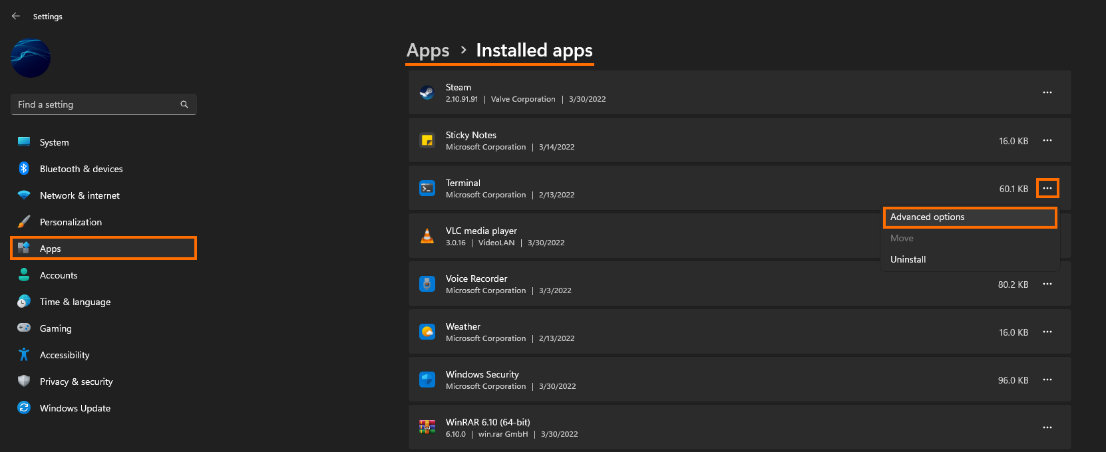Click the win.rar GmbH publisher text
Image resolution: width=1106 pixels, height=452 pixels.
(503, 434)
